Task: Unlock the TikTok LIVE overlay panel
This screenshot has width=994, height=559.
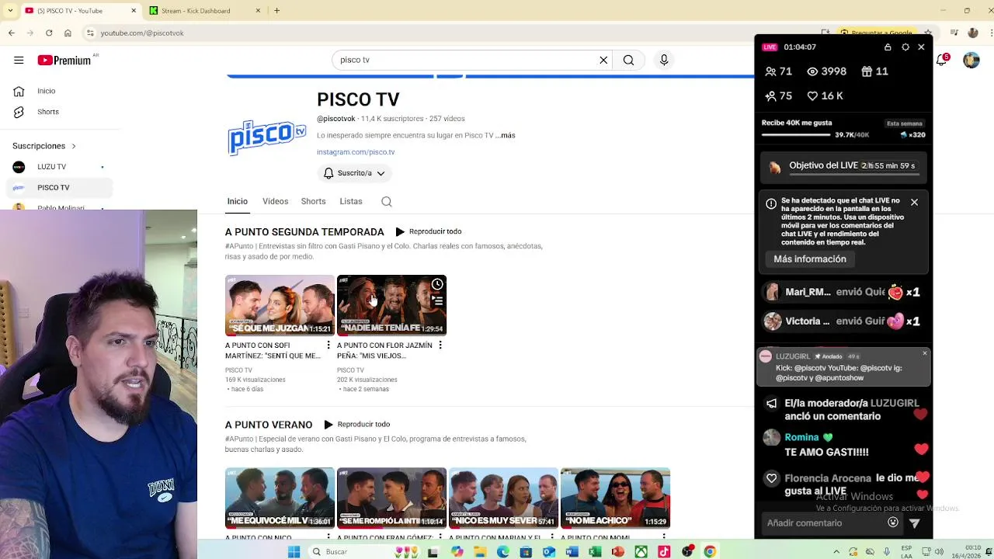Action: [x=888, y=47]
